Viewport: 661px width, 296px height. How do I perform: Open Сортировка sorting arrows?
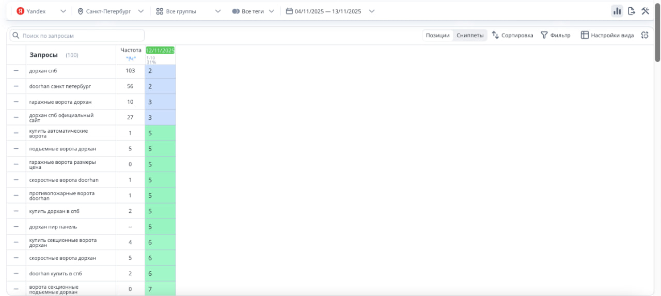point(495,35)
